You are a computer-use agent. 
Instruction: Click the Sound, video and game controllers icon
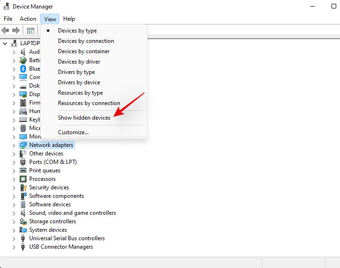(x=23, y=213)
